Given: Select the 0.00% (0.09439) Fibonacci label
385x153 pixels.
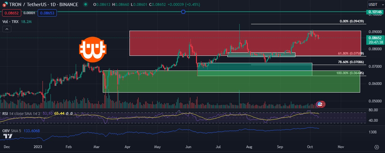Looking at the screenshot, I should click(352, 21).
